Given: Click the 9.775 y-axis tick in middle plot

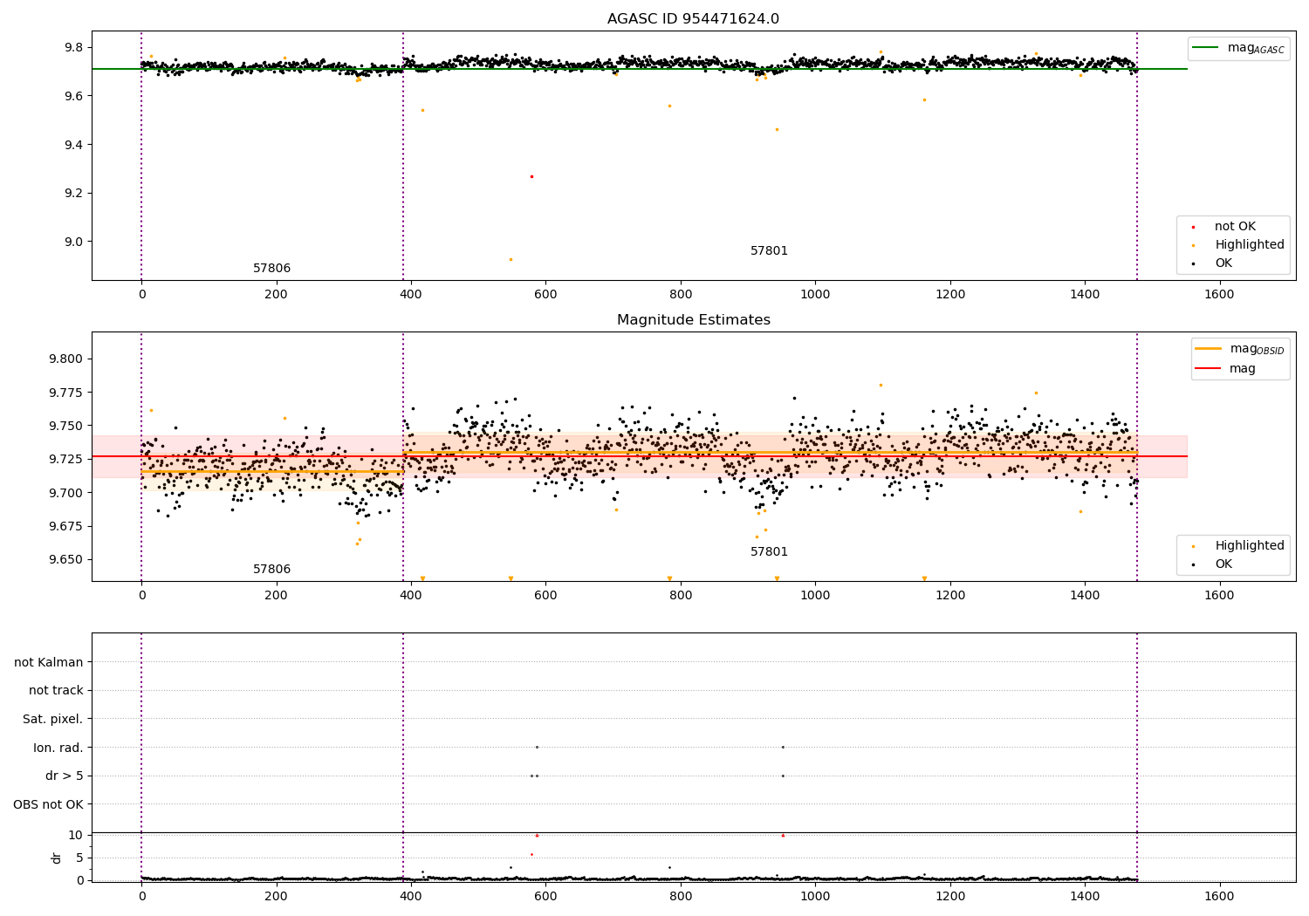Looking at the screenshot, I should [66, 393].
